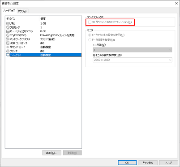Switch to the オプション tab
The width and height of the screenshot is (180, 167).
pyautogui.click(x=22, y=11)
